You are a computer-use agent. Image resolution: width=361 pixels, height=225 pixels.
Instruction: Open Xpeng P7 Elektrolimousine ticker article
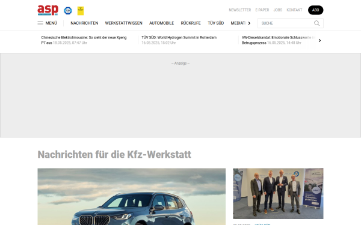click(x=84, y=40)
